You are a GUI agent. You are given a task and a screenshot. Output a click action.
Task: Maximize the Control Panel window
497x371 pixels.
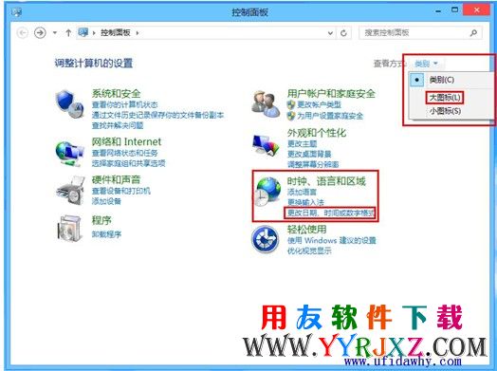point(454,10)
